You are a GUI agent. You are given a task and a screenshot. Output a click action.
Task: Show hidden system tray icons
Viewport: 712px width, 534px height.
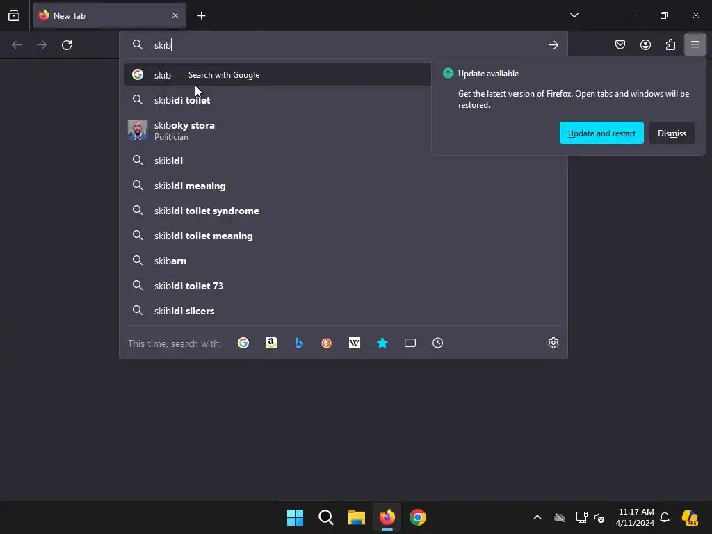pos(537,517)
